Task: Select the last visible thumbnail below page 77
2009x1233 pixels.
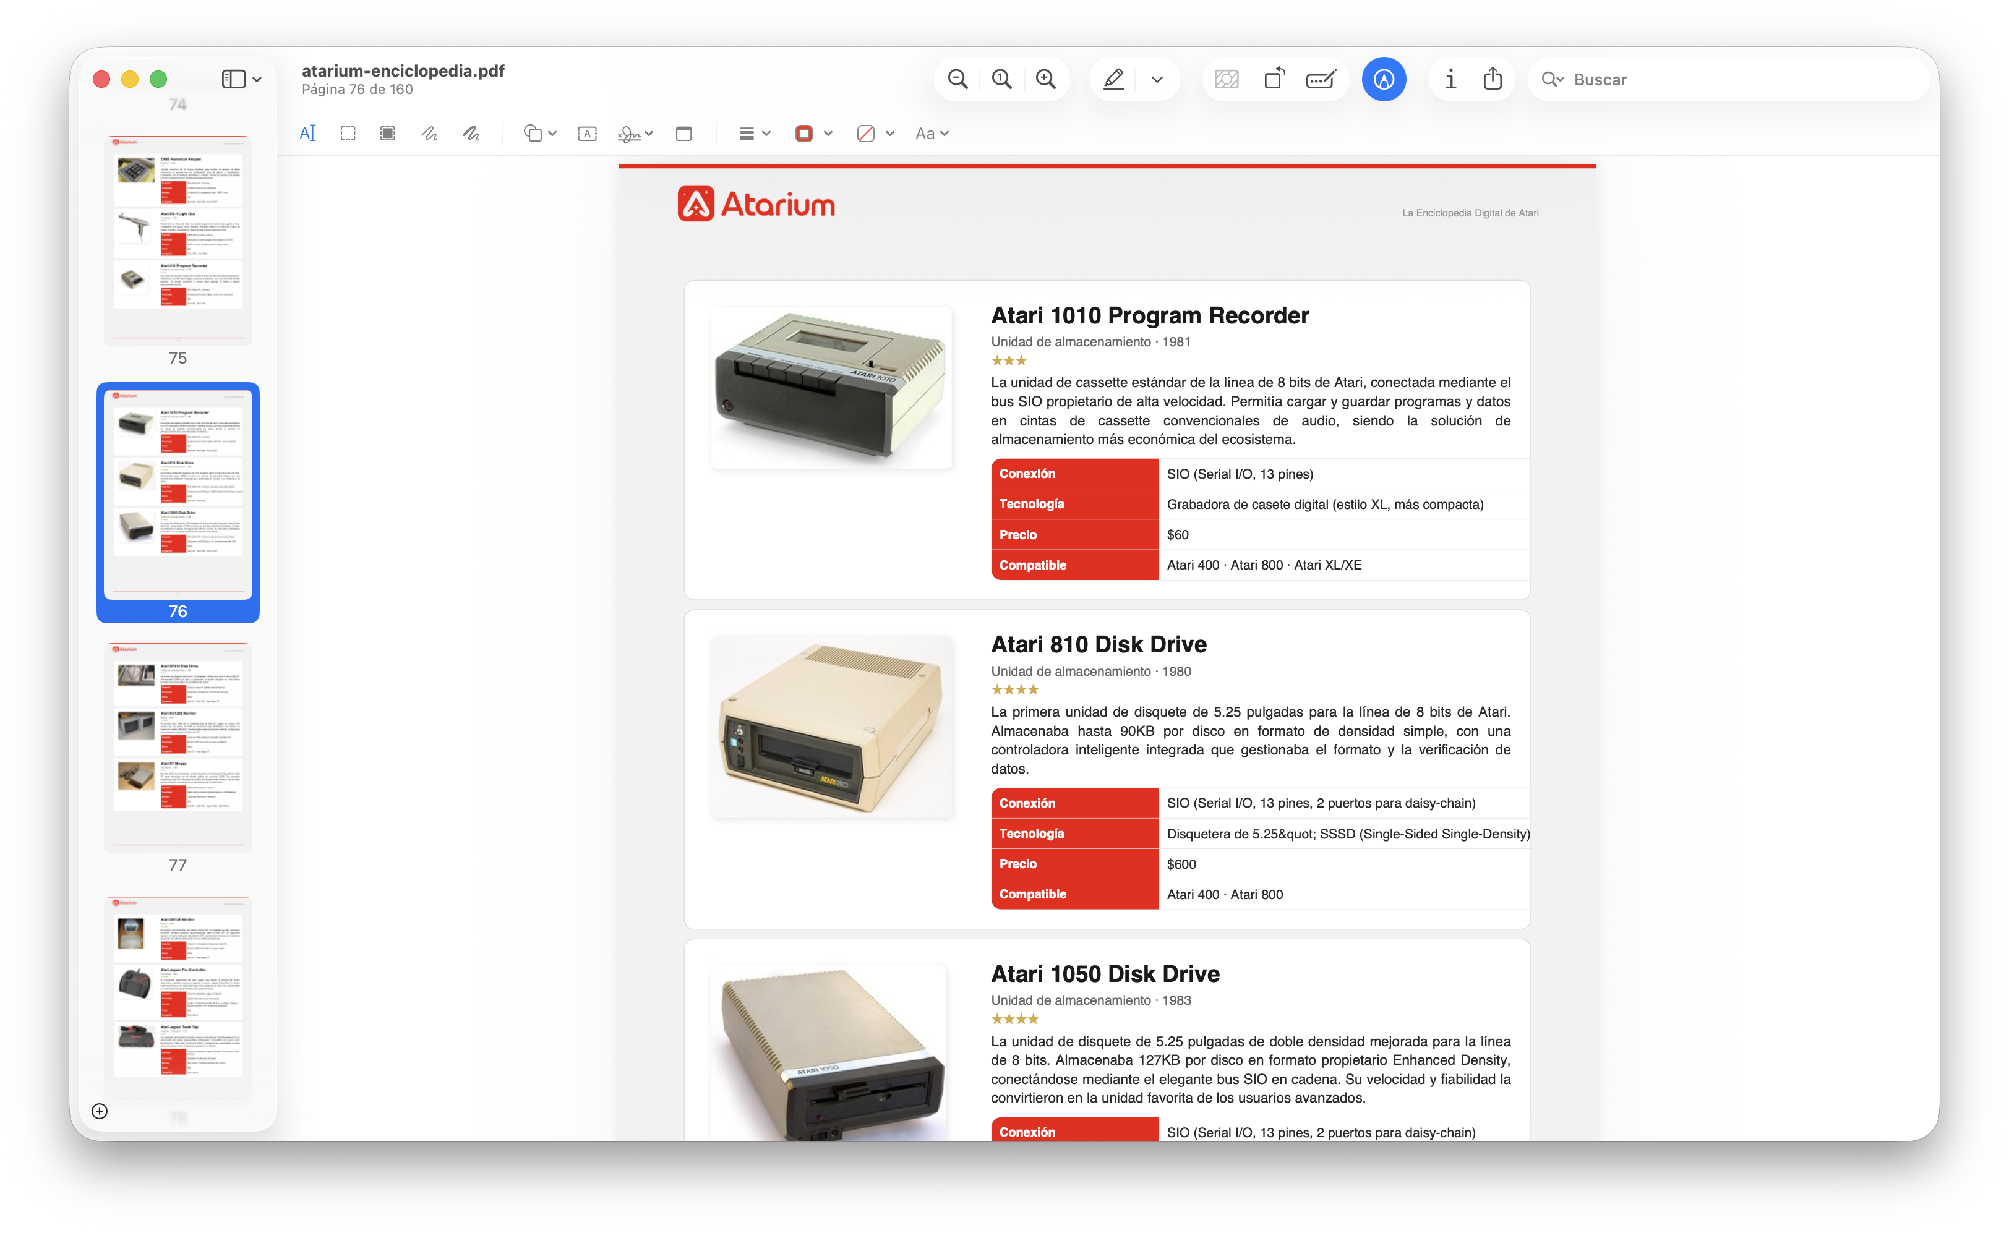Action: point(178,999)
